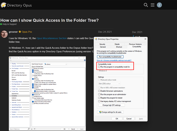The height and width of the screenshot is (131, 177).
Task: Check Empty disk drives in Preferences
Action: pyautogui.click(x=33, y=68)
